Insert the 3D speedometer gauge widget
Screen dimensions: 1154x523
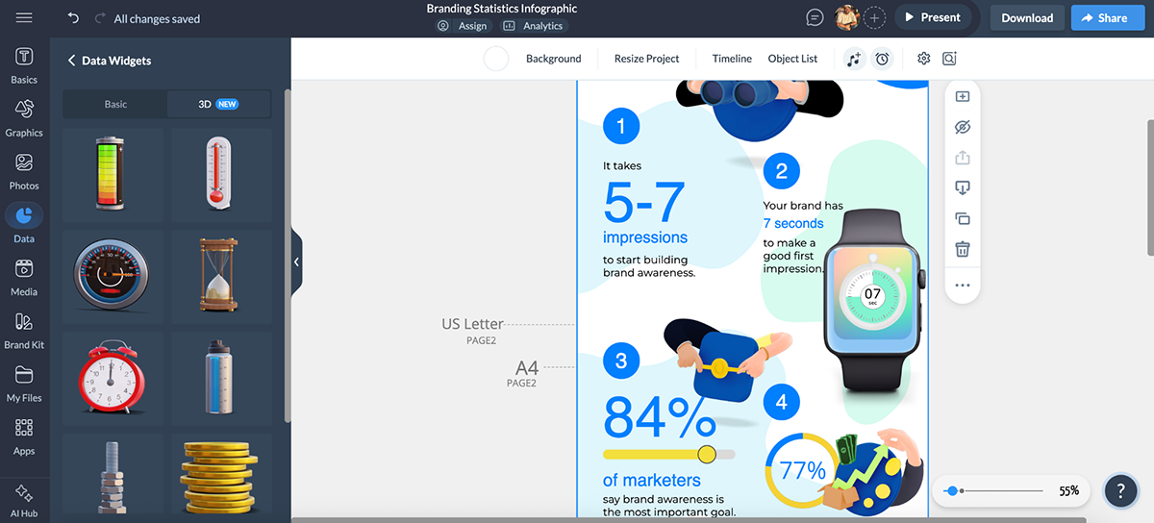(x=113, y=276)
